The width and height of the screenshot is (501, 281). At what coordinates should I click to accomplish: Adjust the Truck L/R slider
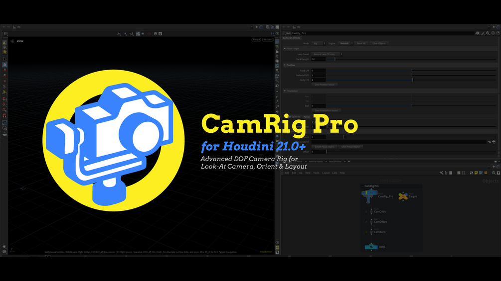[x=411, y=71]
